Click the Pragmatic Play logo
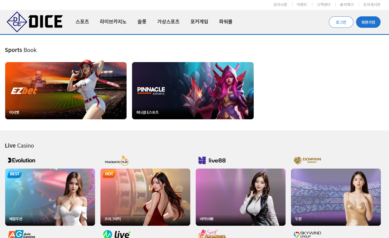This screenshot has width=389, height=238. [117, 161]
